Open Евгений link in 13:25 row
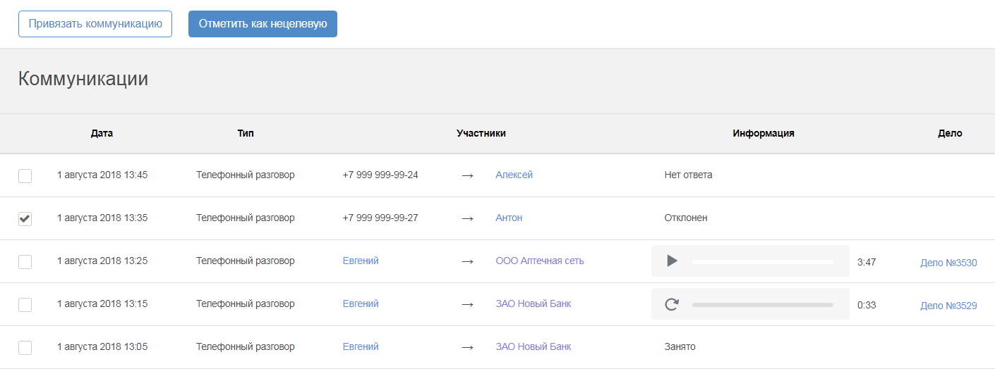This screenshot has height=369, width=995. coord(361,261)
